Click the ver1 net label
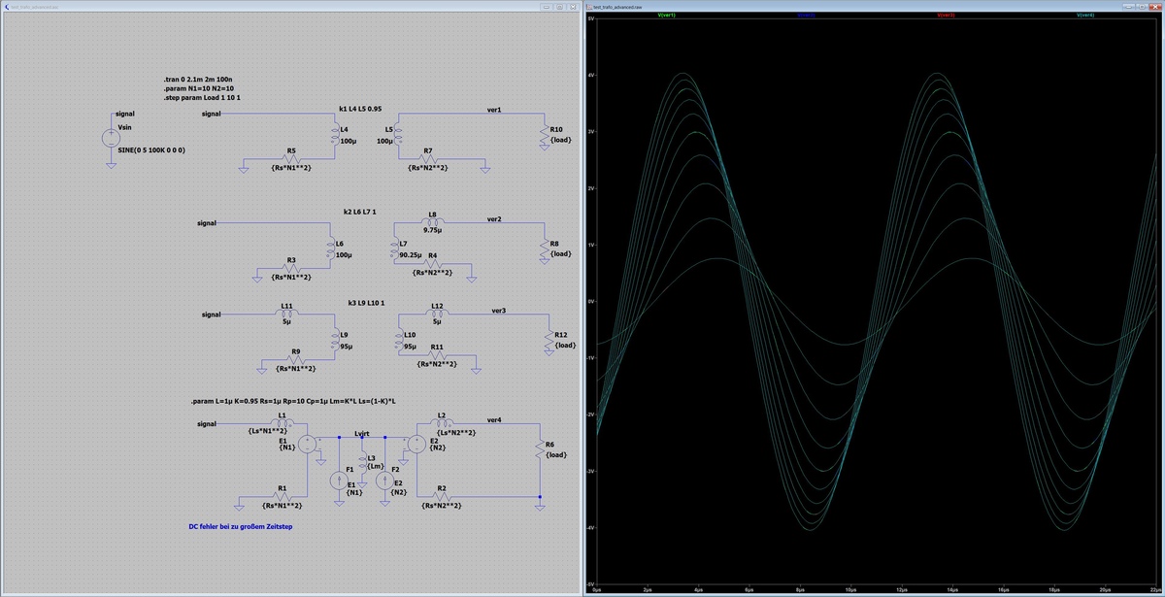 (x=494, y=110)
